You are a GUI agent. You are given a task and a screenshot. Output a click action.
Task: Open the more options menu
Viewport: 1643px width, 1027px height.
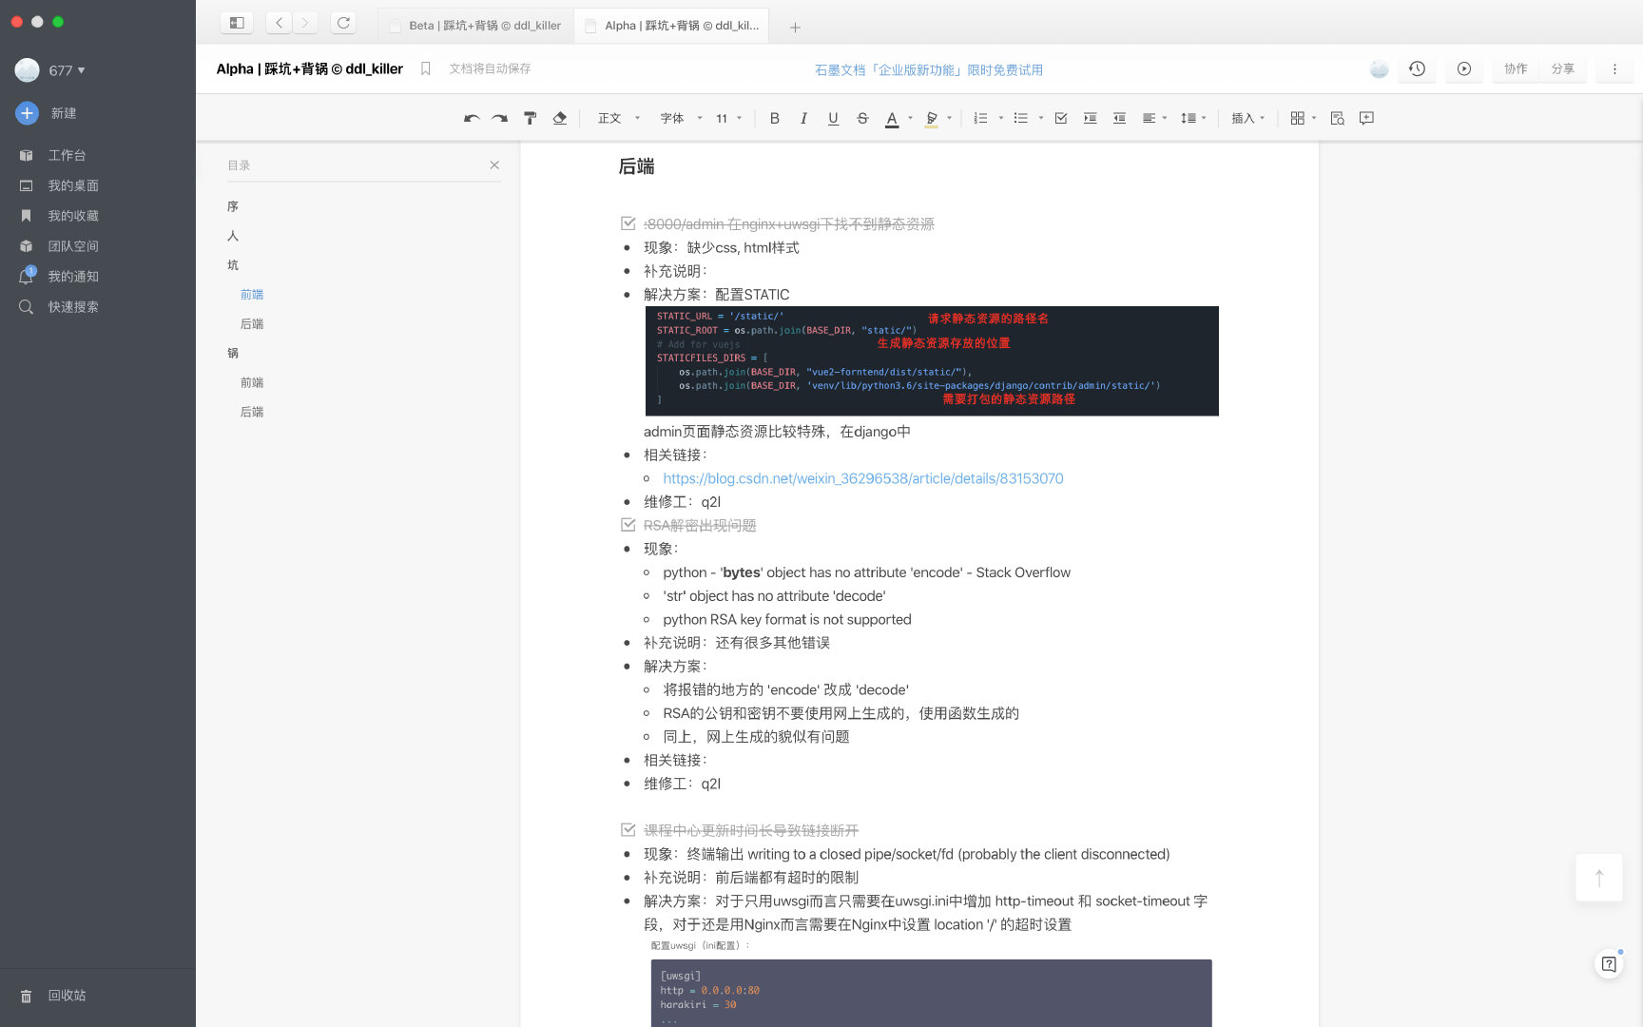(x=1614, y=68)
